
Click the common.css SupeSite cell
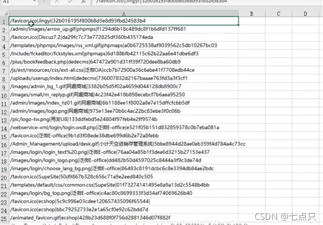point(124,185)
